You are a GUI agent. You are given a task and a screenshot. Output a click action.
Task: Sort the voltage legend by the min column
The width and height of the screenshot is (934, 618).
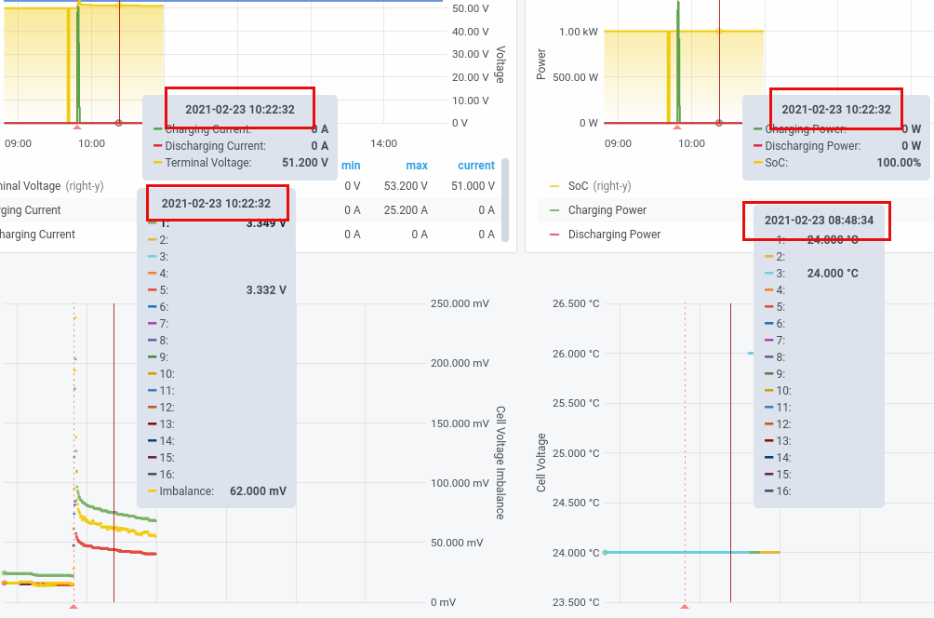350,166
